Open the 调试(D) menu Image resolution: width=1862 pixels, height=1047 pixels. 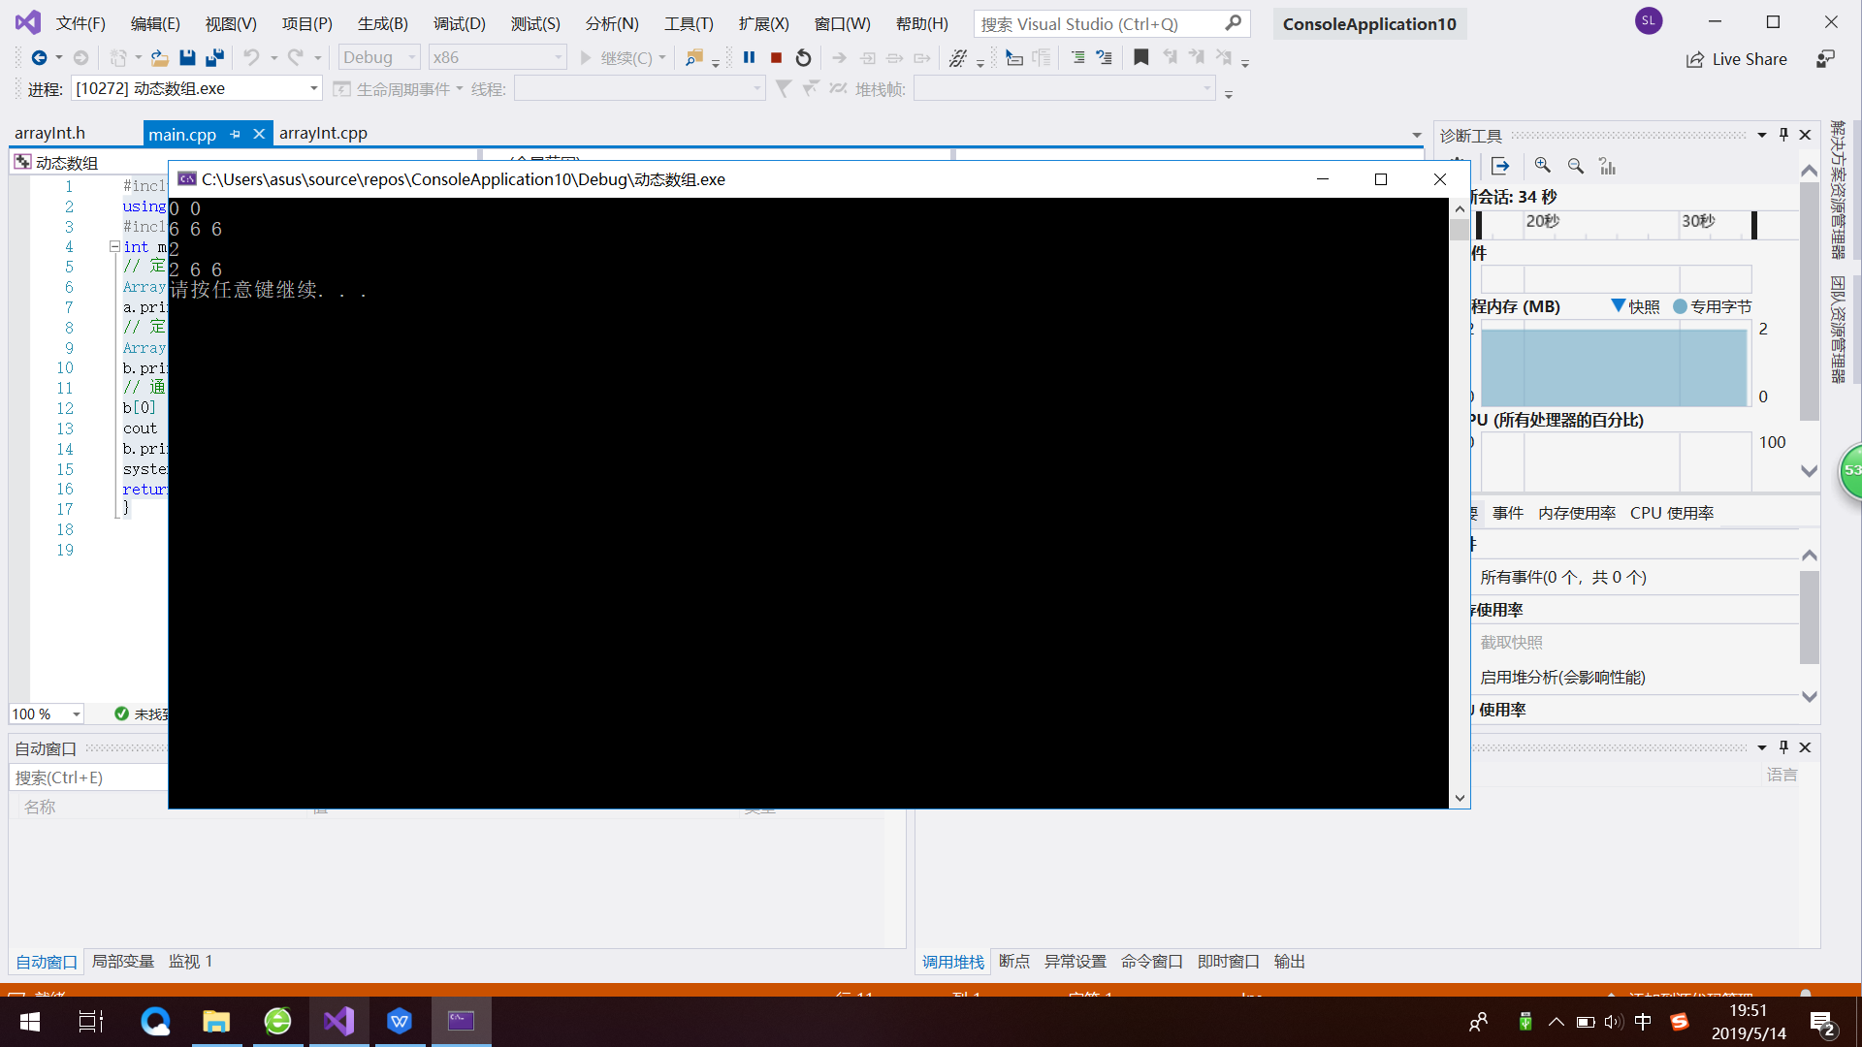point(459,23)
